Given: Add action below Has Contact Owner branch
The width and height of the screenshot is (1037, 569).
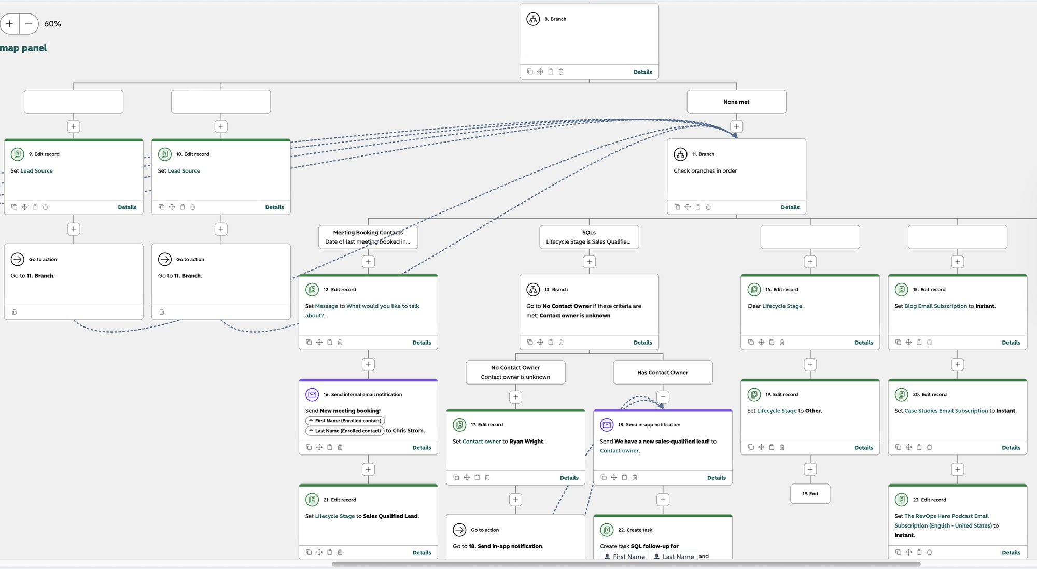Looking at the screenshot, I should pos(663,397).
